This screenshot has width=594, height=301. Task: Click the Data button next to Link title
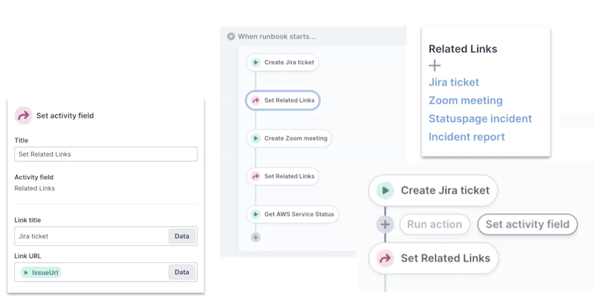click(182, 236)
